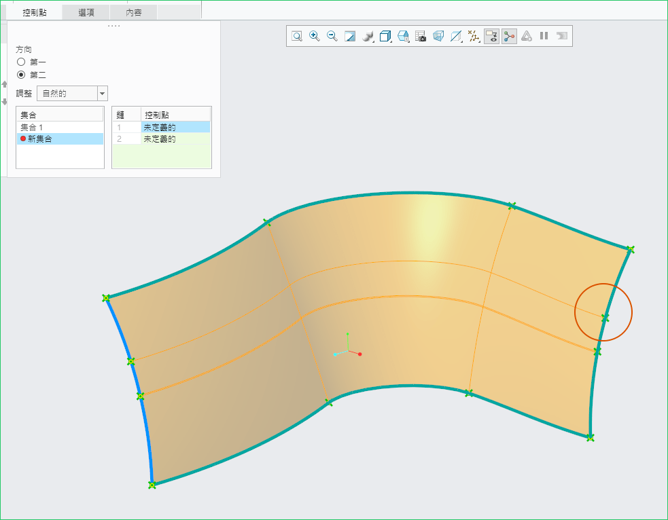668x520 pixels.
Task: Click the camera View Manager icon
Action: tap(421, 36)
